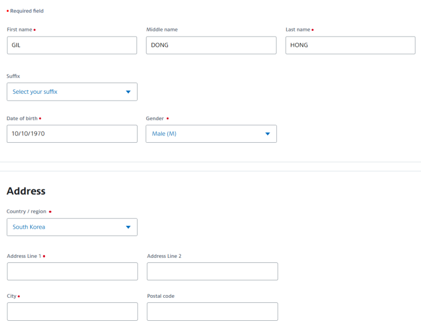Click the empty Address Line 1 field
This screenshot has width=421, height=327.
coord(72,271)
